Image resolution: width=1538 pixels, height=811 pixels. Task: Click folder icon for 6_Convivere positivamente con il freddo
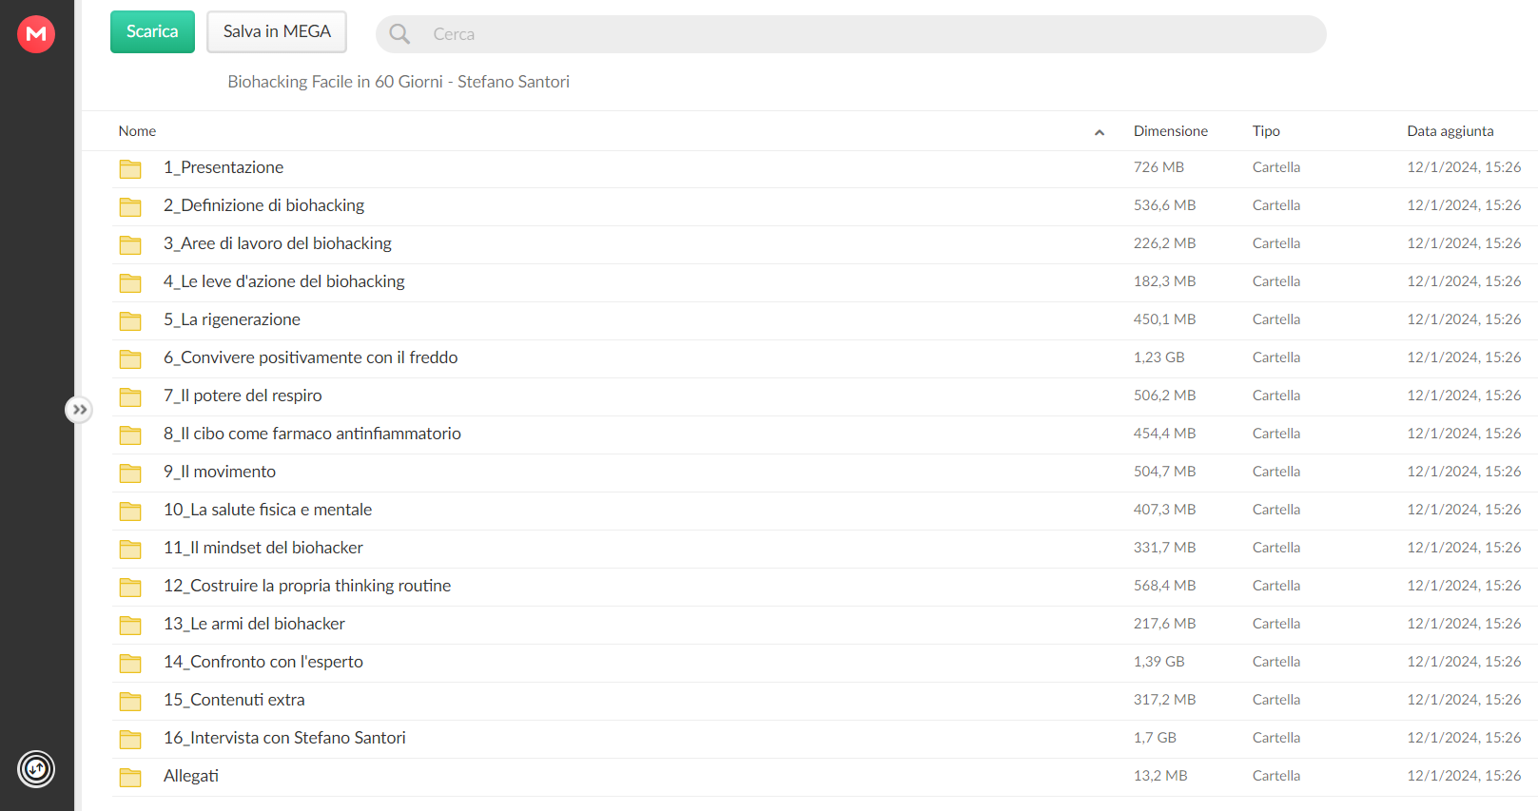pyautogui.click(x=130, y=359)
